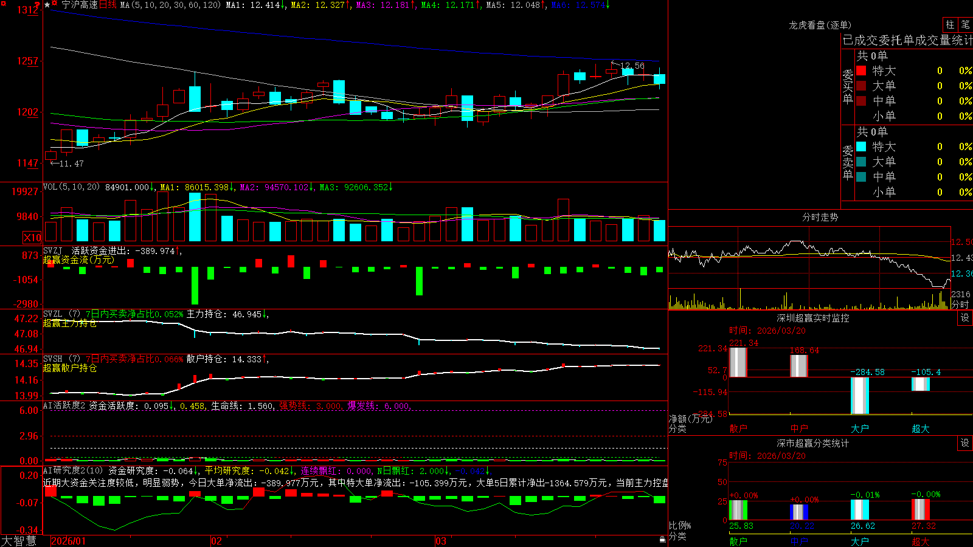
Task: Click the red 日线 period label
Action: pyautogui.click(x=108, y=5)
